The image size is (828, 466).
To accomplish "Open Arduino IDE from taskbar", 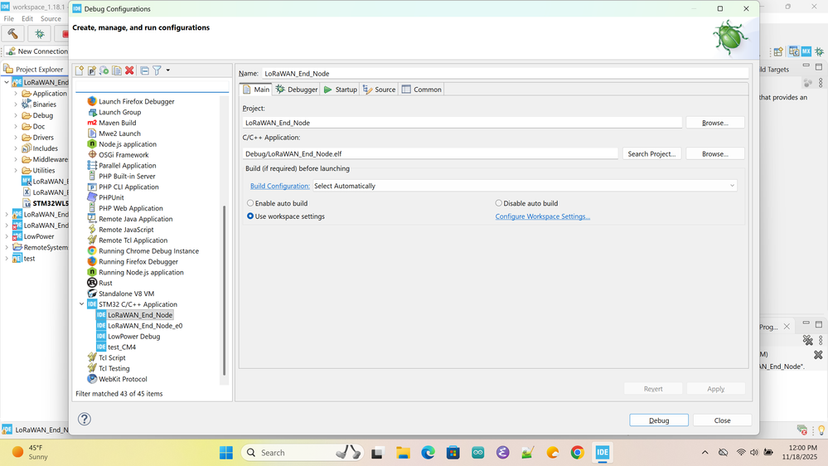I will (478, 453).
